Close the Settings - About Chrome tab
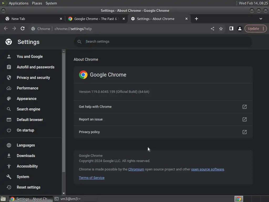The width and height of the screenshot is (269, 202). pyautogui.click(x=187, y=19)
